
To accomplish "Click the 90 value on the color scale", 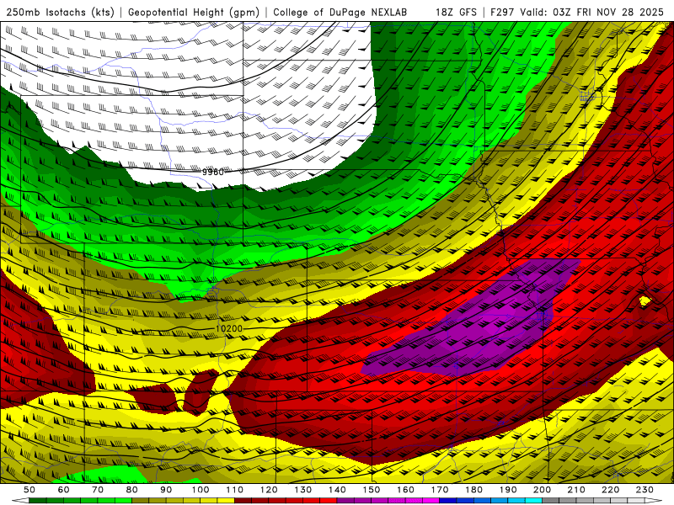I will pos(166,490).
